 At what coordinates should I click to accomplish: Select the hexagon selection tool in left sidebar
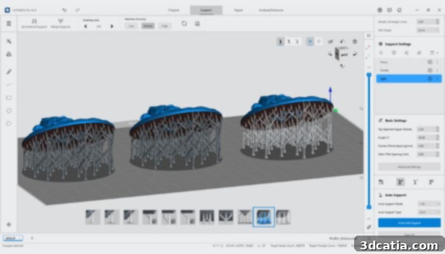(9, 110)
